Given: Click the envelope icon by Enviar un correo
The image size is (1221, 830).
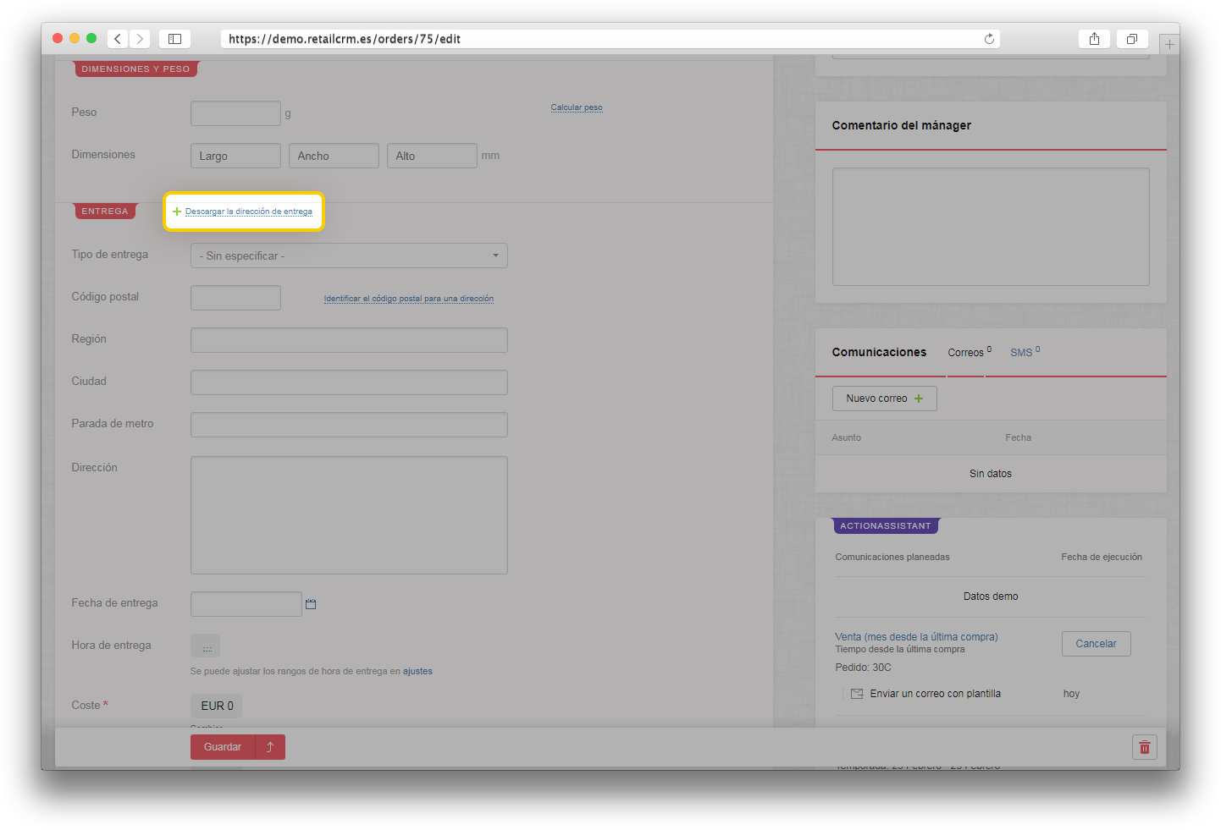Looking at the screenshot, I should (857, 694).
